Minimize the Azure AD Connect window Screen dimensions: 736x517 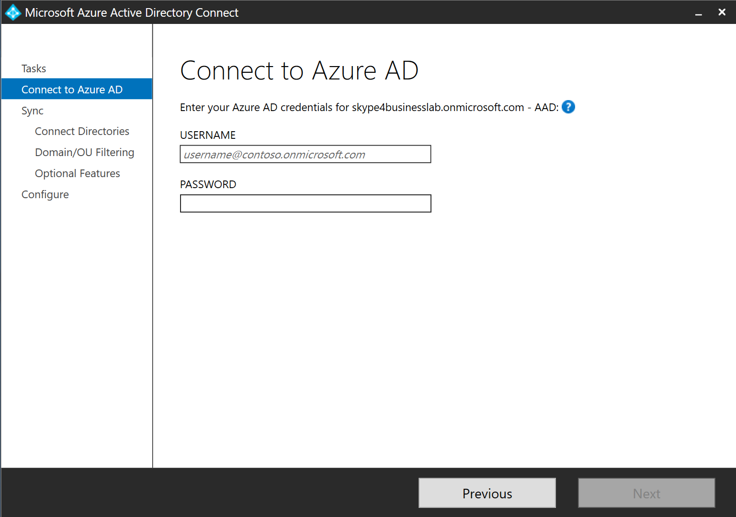click(699, 13)
